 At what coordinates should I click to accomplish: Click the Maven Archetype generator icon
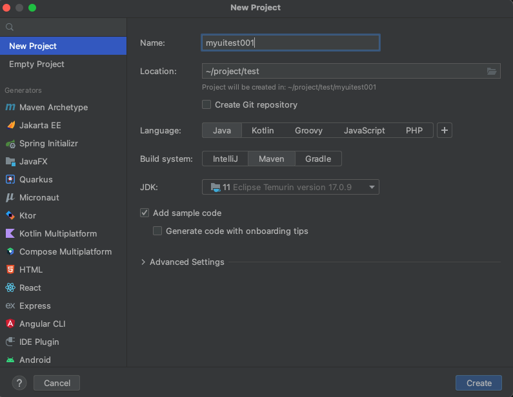[x=10, y=107]
